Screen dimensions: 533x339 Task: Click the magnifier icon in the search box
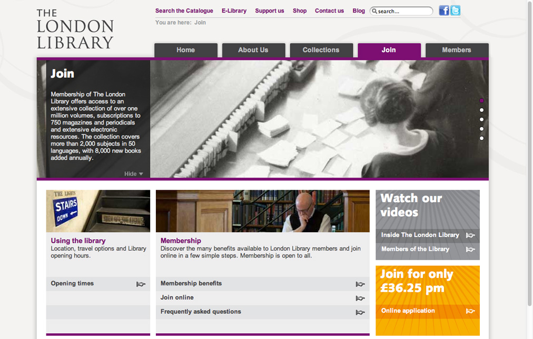point(374,11)
